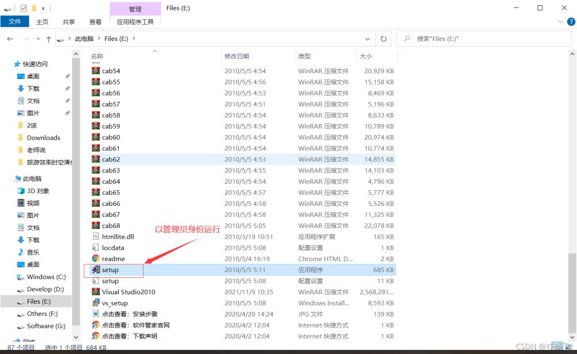
Task: Select the htmllite.dll file icon
Action: [x=96, y=236]
